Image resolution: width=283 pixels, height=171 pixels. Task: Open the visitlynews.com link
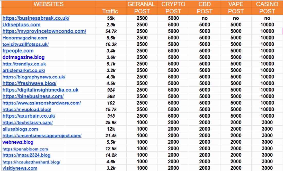pos(20,168)
